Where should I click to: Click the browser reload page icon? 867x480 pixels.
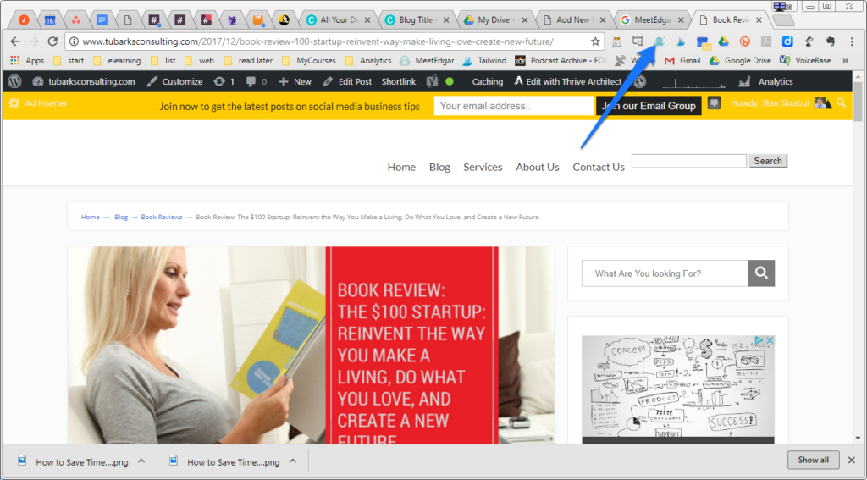[x=52, y=41]
